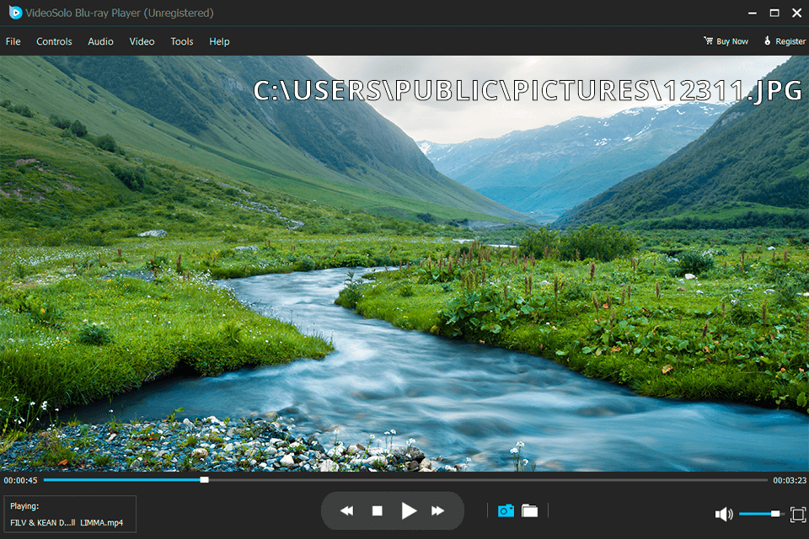Open the Audio menu

(100, 41)
